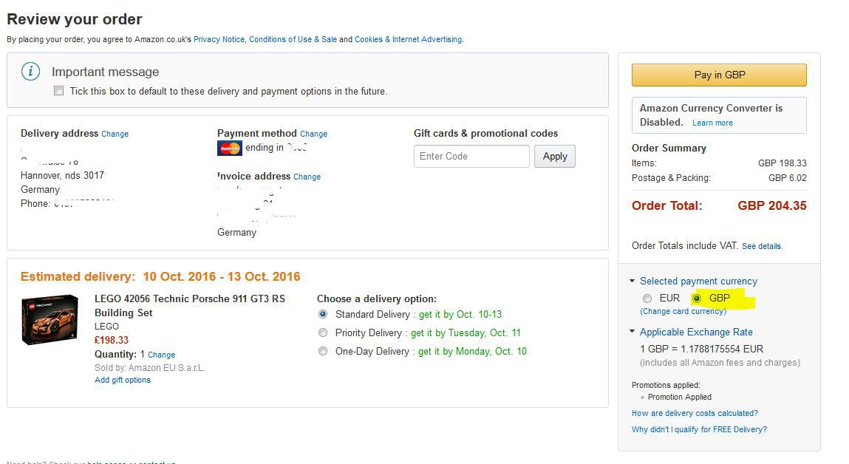The height and width of the screenshot is (464, 849).
Task: Click the Enter Code input field
Action: [471, 156]
